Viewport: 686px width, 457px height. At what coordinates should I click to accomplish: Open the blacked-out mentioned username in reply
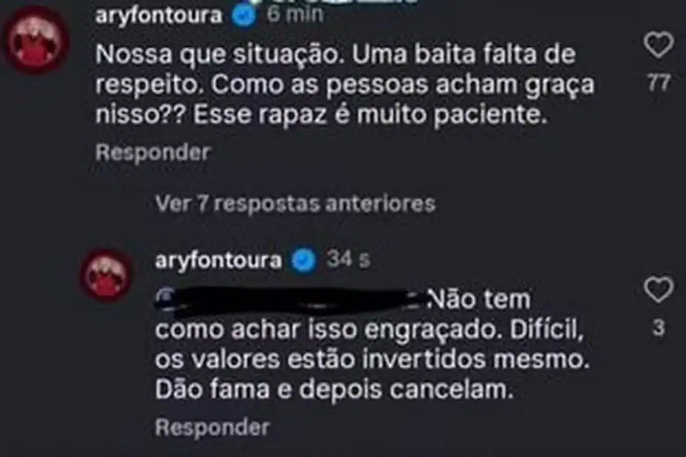click(x=291, y=300)
